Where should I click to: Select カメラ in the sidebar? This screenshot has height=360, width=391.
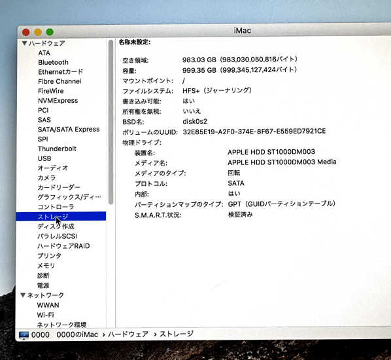click(46, 178)
